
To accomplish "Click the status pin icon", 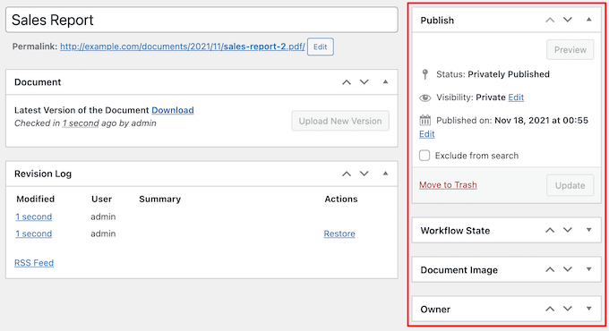I will [x=425, y=74].
